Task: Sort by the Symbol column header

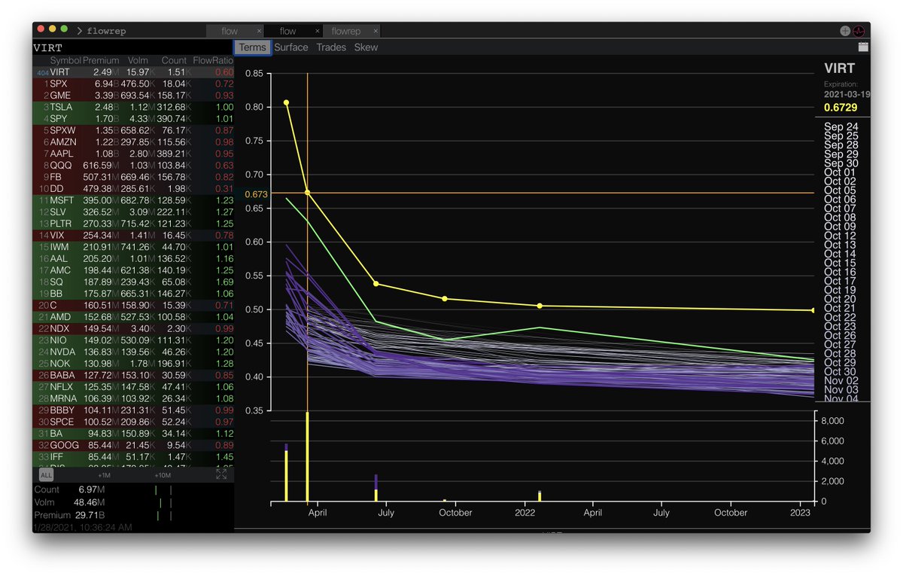Action: click(65, 60)
